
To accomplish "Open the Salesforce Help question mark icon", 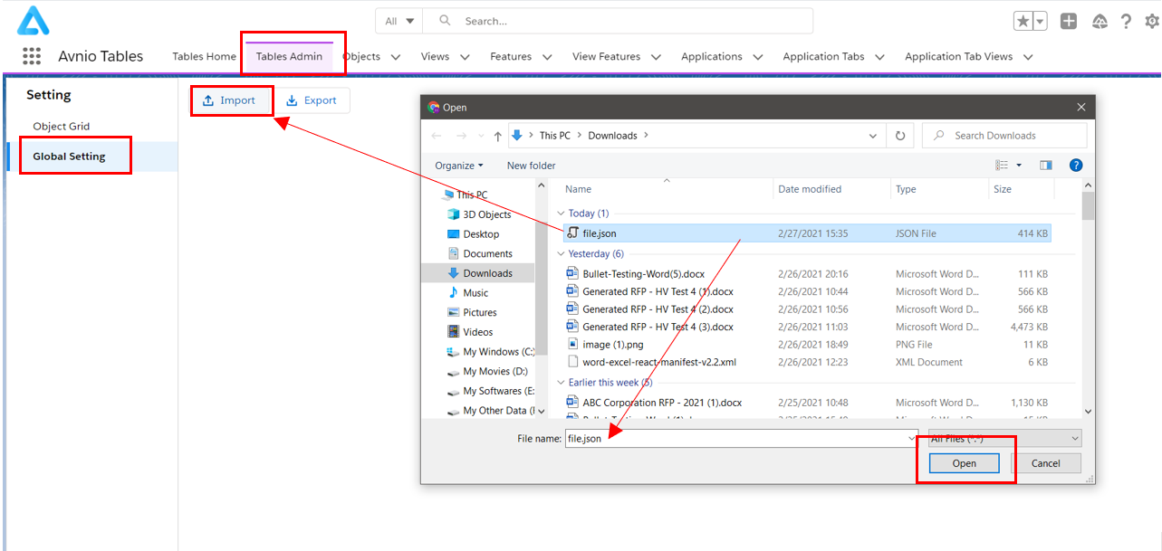I will pos(1126,22).
